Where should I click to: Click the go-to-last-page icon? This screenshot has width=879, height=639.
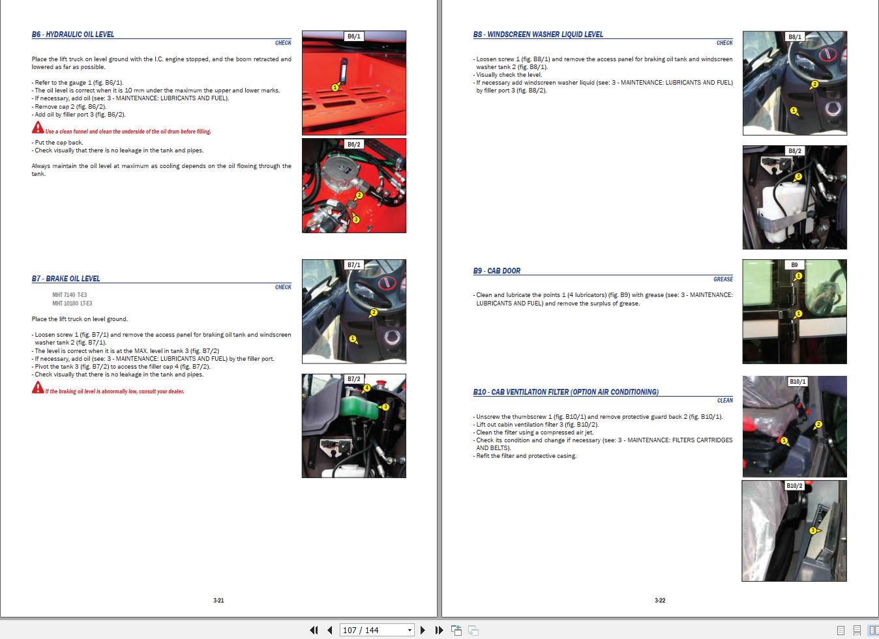(x=438, y=630)
